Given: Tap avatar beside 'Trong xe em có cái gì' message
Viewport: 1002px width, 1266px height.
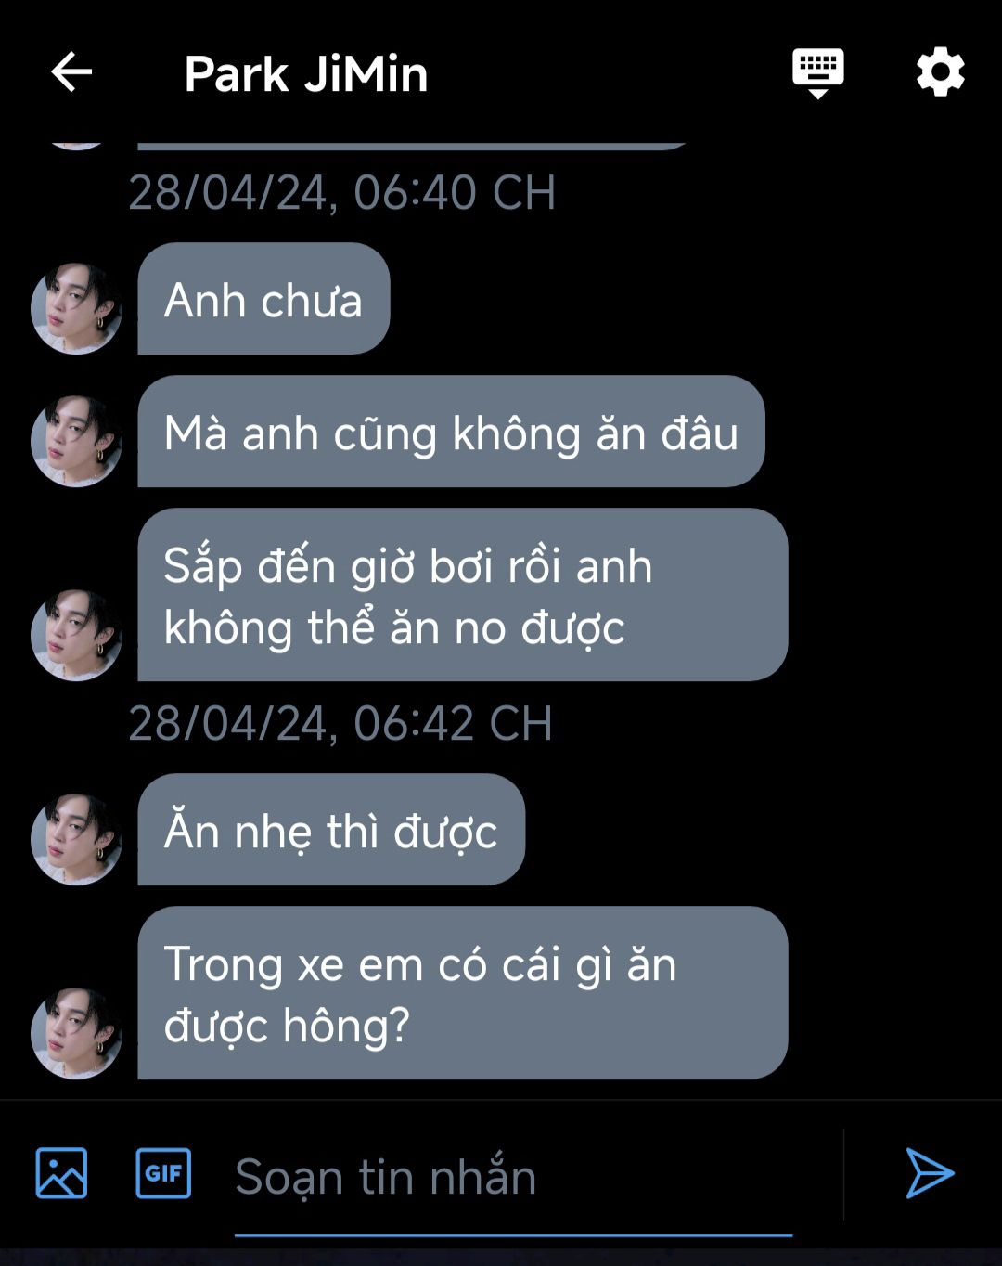Looking at the screenshot, I should [77, 1033].
